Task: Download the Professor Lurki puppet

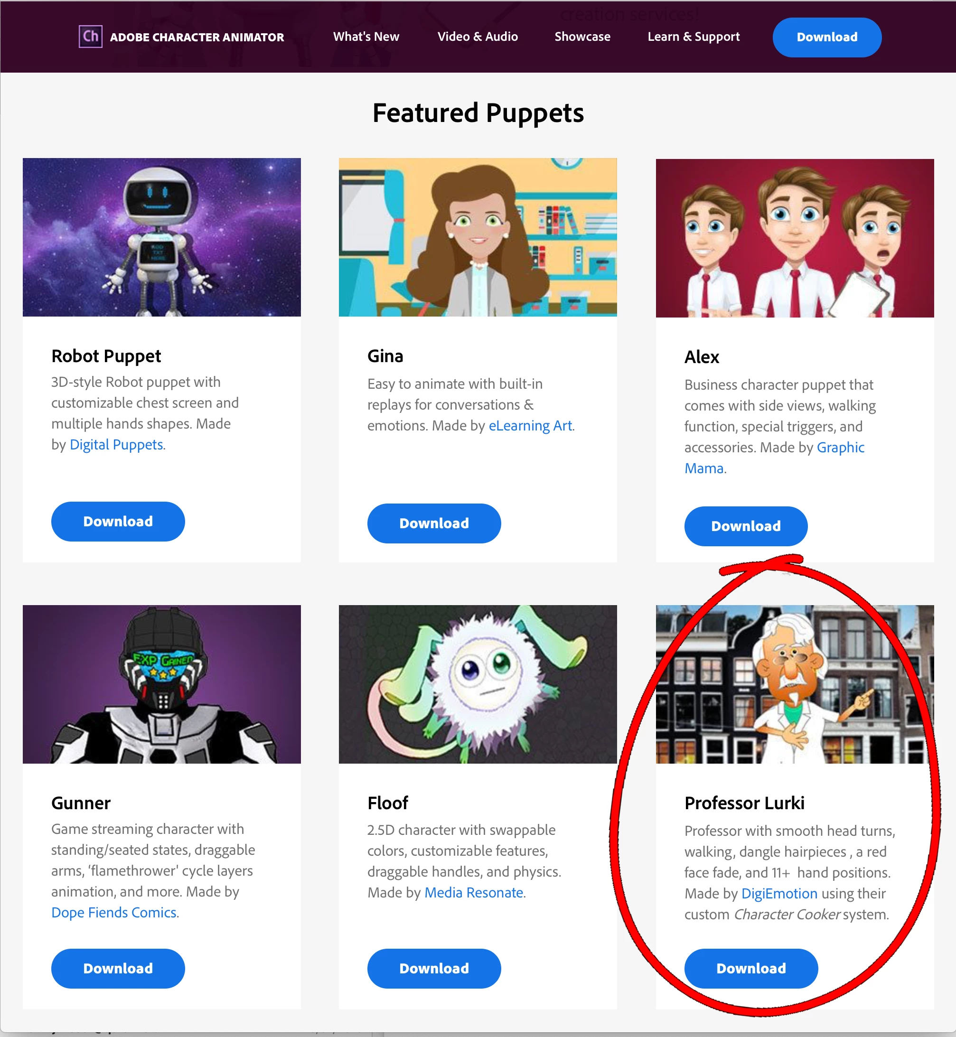Action: pos(750,968)
